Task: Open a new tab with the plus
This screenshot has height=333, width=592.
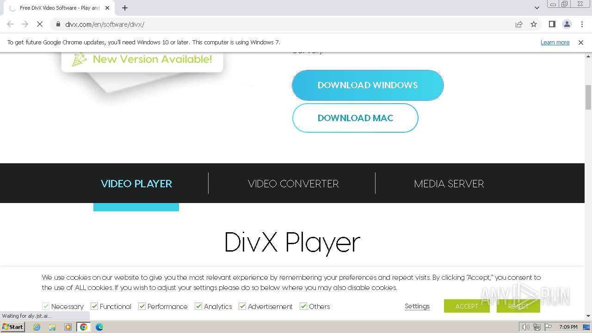Action: (125, 8)
